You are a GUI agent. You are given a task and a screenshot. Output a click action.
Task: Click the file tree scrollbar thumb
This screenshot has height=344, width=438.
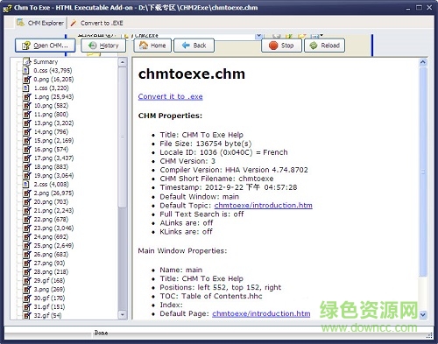123,137
